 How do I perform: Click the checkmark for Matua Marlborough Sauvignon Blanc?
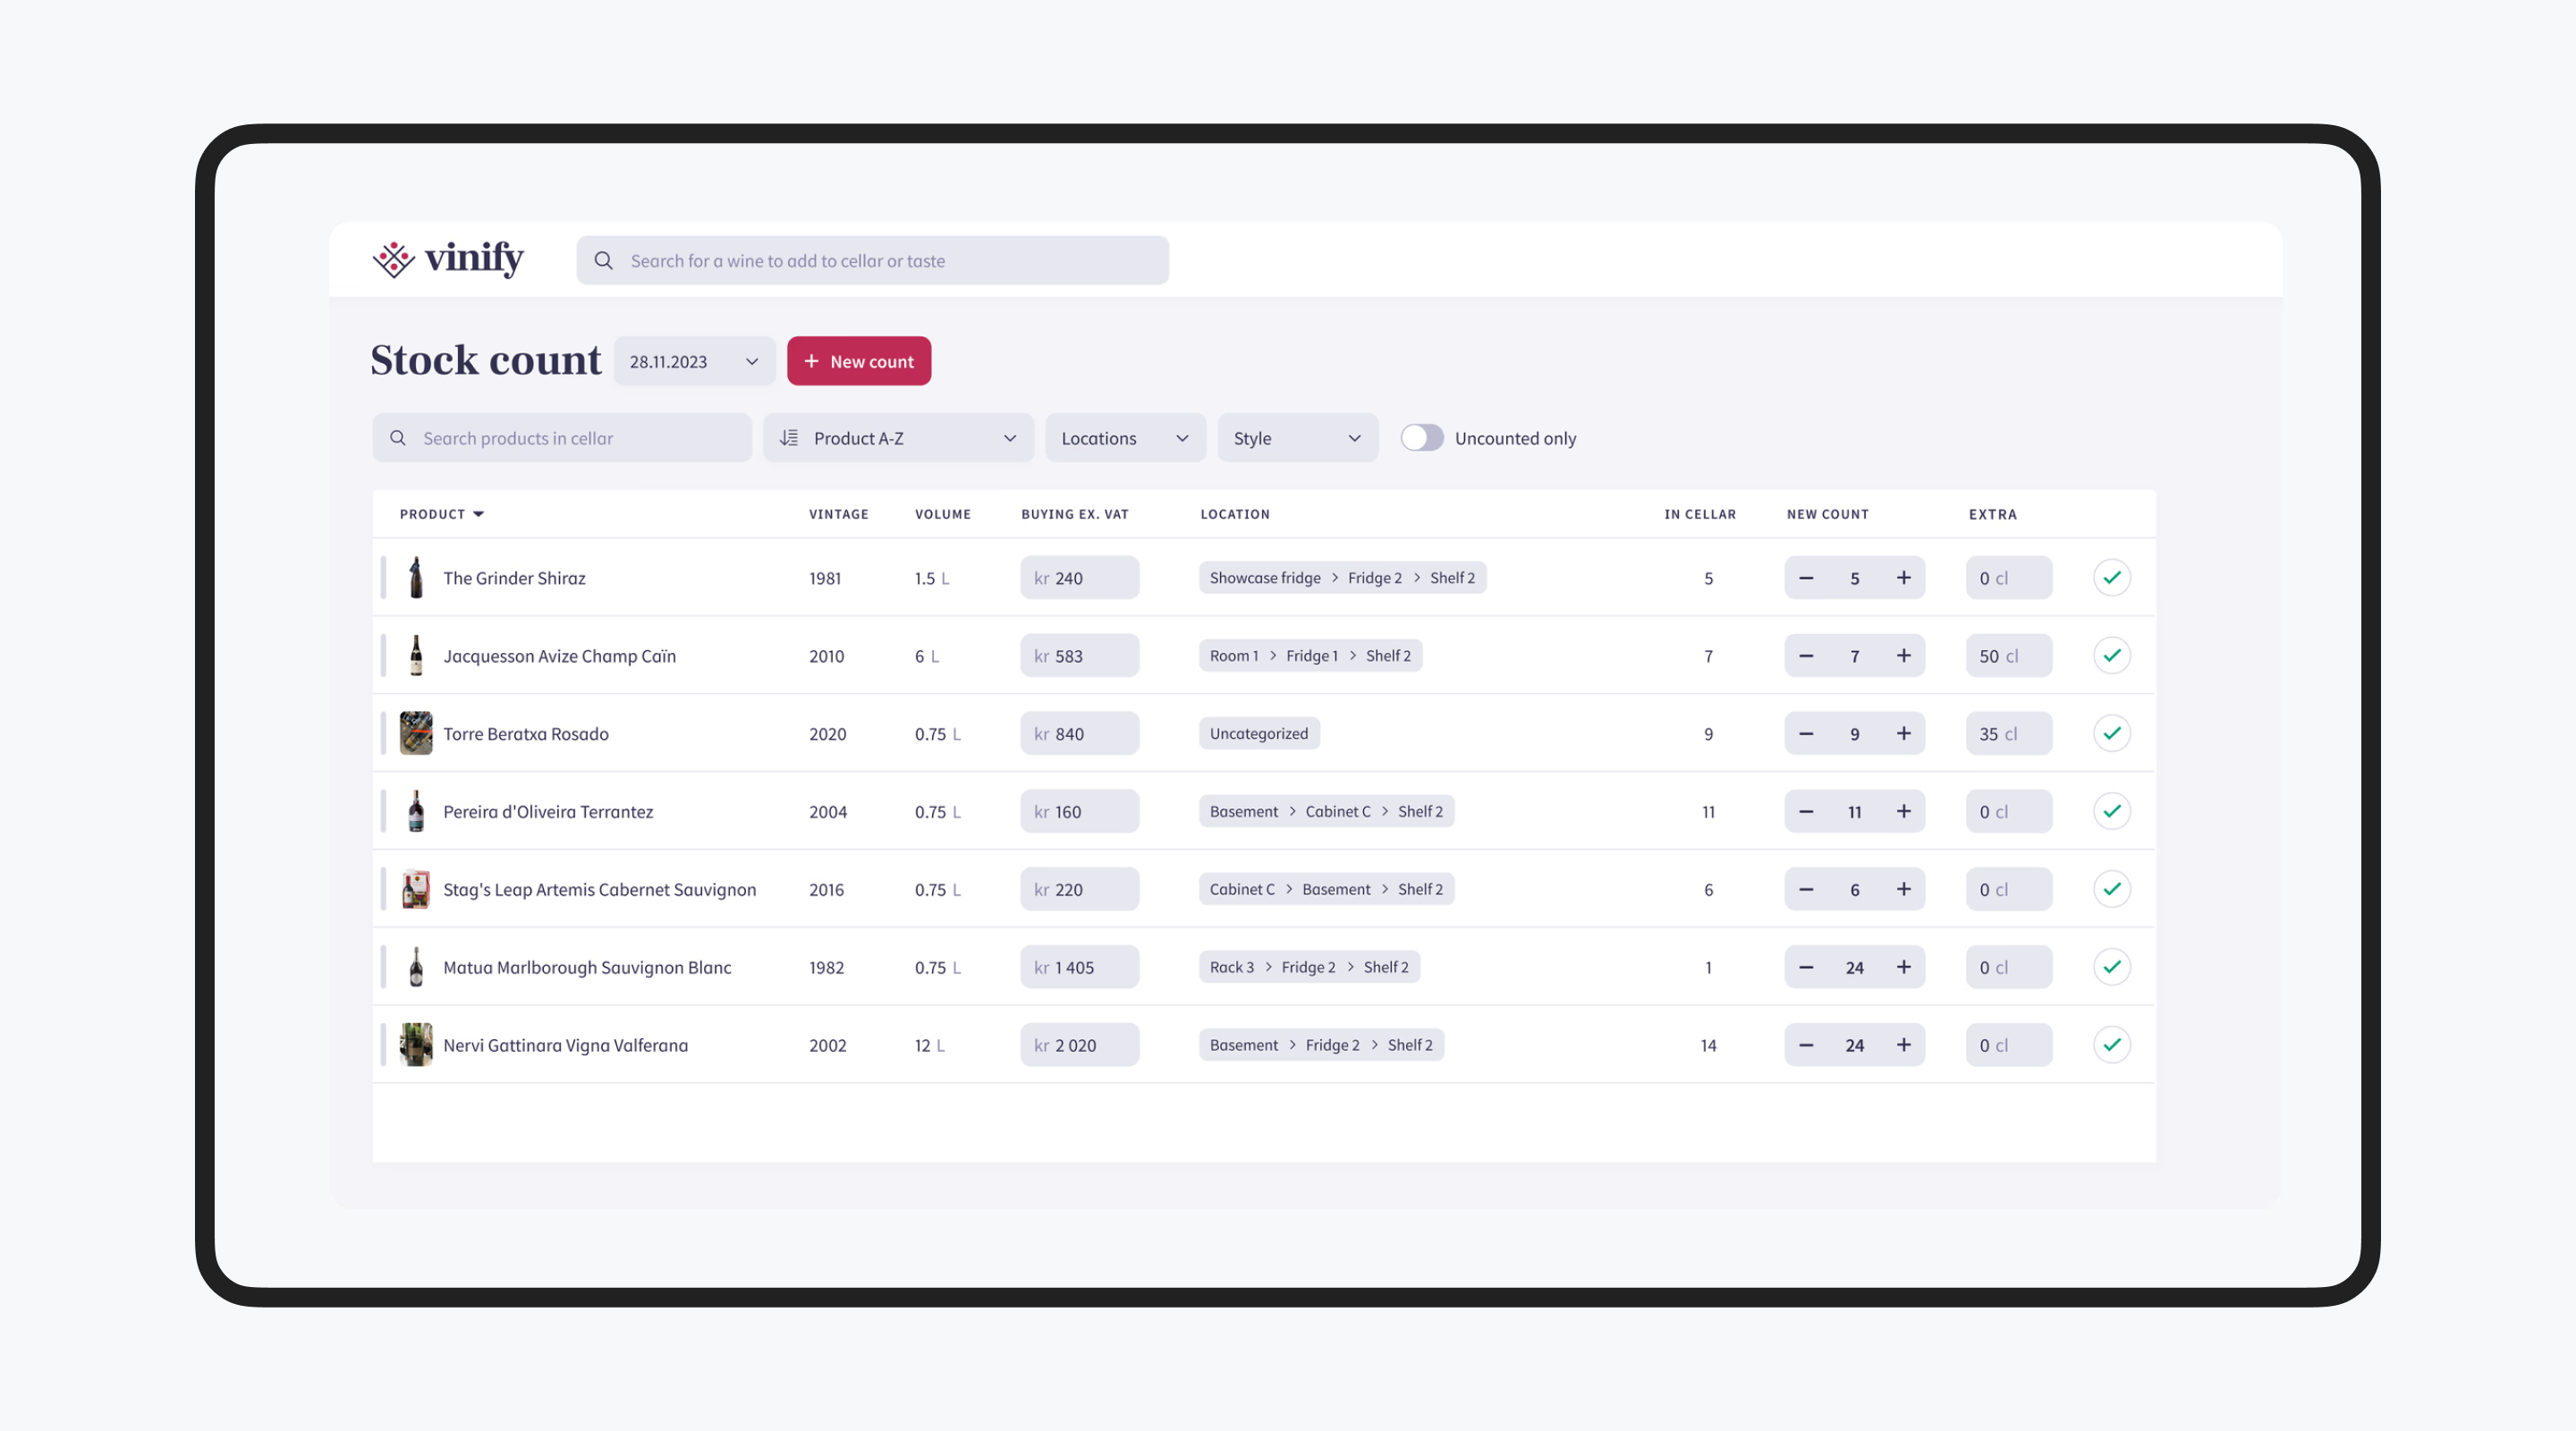[x=2112, y=966]
